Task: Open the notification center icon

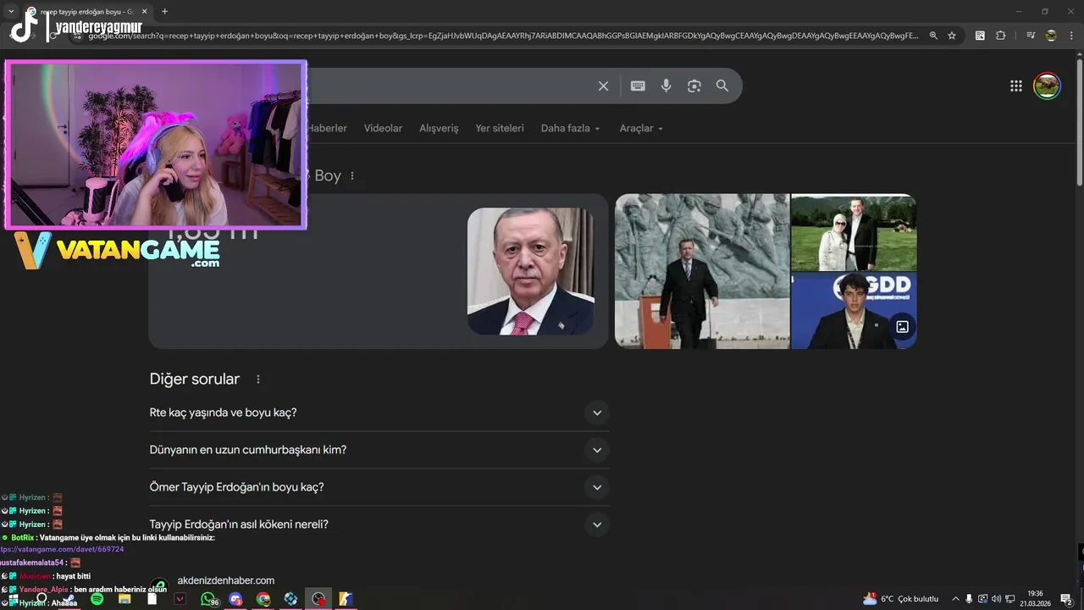Action: click(1066, 599)
